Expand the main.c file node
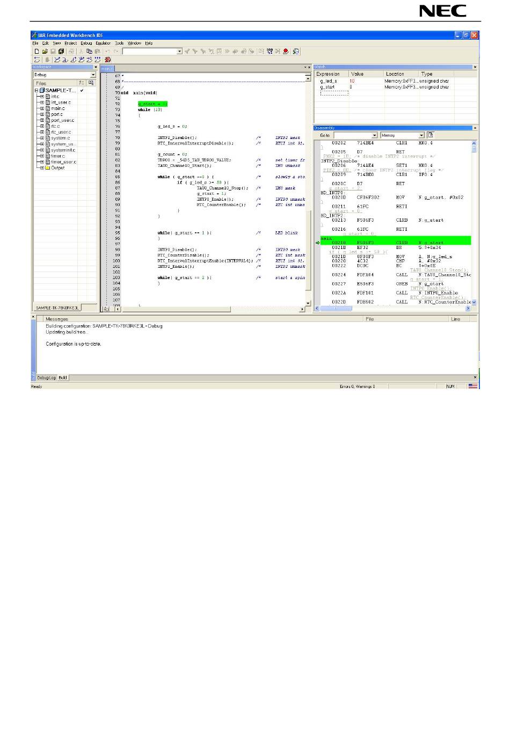The image size is (510, 740). (x=42, y=108)
